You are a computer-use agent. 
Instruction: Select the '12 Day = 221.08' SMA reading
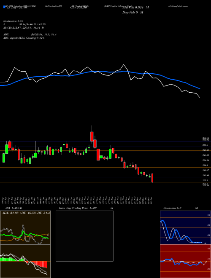[16, 8]
